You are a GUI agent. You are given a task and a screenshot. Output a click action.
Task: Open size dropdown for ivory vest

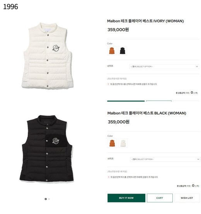click(x=164, y=67)
